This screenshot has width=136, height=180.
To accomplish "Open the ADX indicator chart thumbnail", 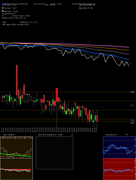I will [x=16, y=147].
